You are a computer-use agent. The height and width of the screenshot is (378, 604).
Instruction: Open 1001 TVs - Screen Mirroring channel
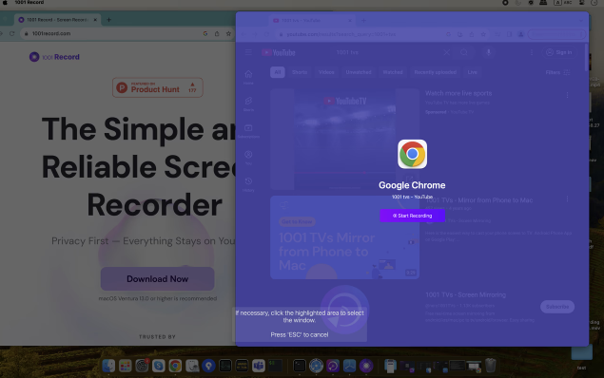pos(465,295)
